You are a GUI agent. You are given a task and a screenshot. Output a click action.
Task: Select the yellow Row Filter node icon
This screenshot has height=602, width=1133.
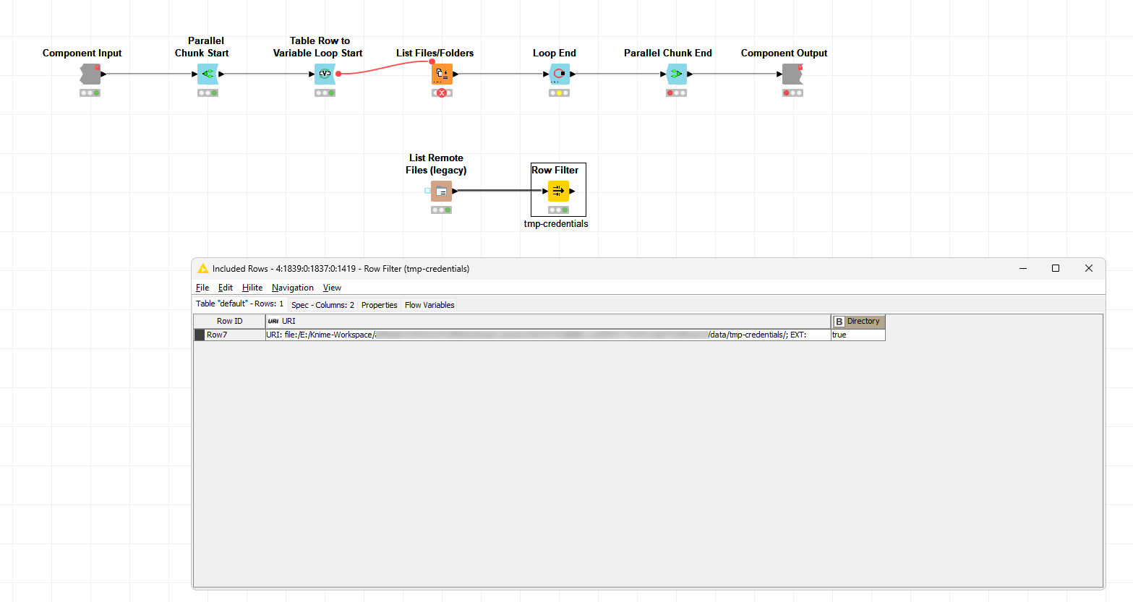tap(558, 191)
